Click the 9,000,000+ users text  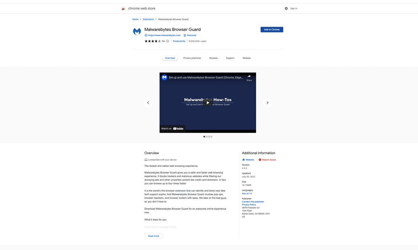click(198, 41)
